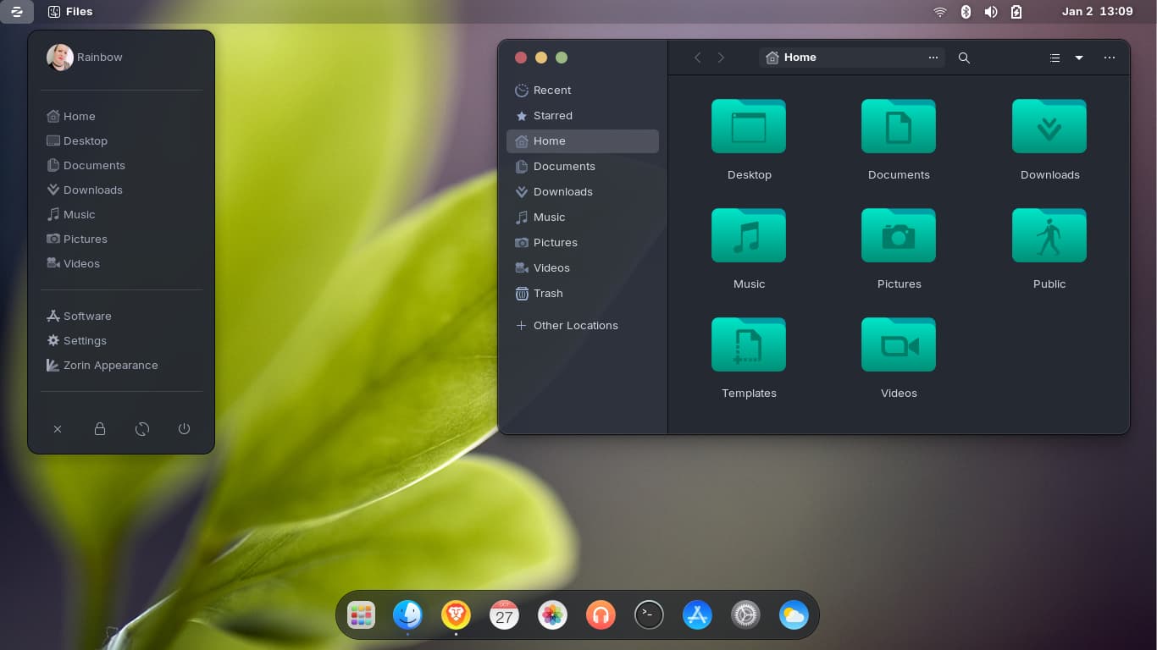Viewport: 1157px width, 650px height.
Task: Open the search icon in Files toolbar
Action: point(964,58)
